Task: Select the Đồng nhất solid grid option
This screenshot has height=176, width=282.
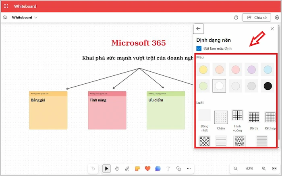Action: pos(205,115)
